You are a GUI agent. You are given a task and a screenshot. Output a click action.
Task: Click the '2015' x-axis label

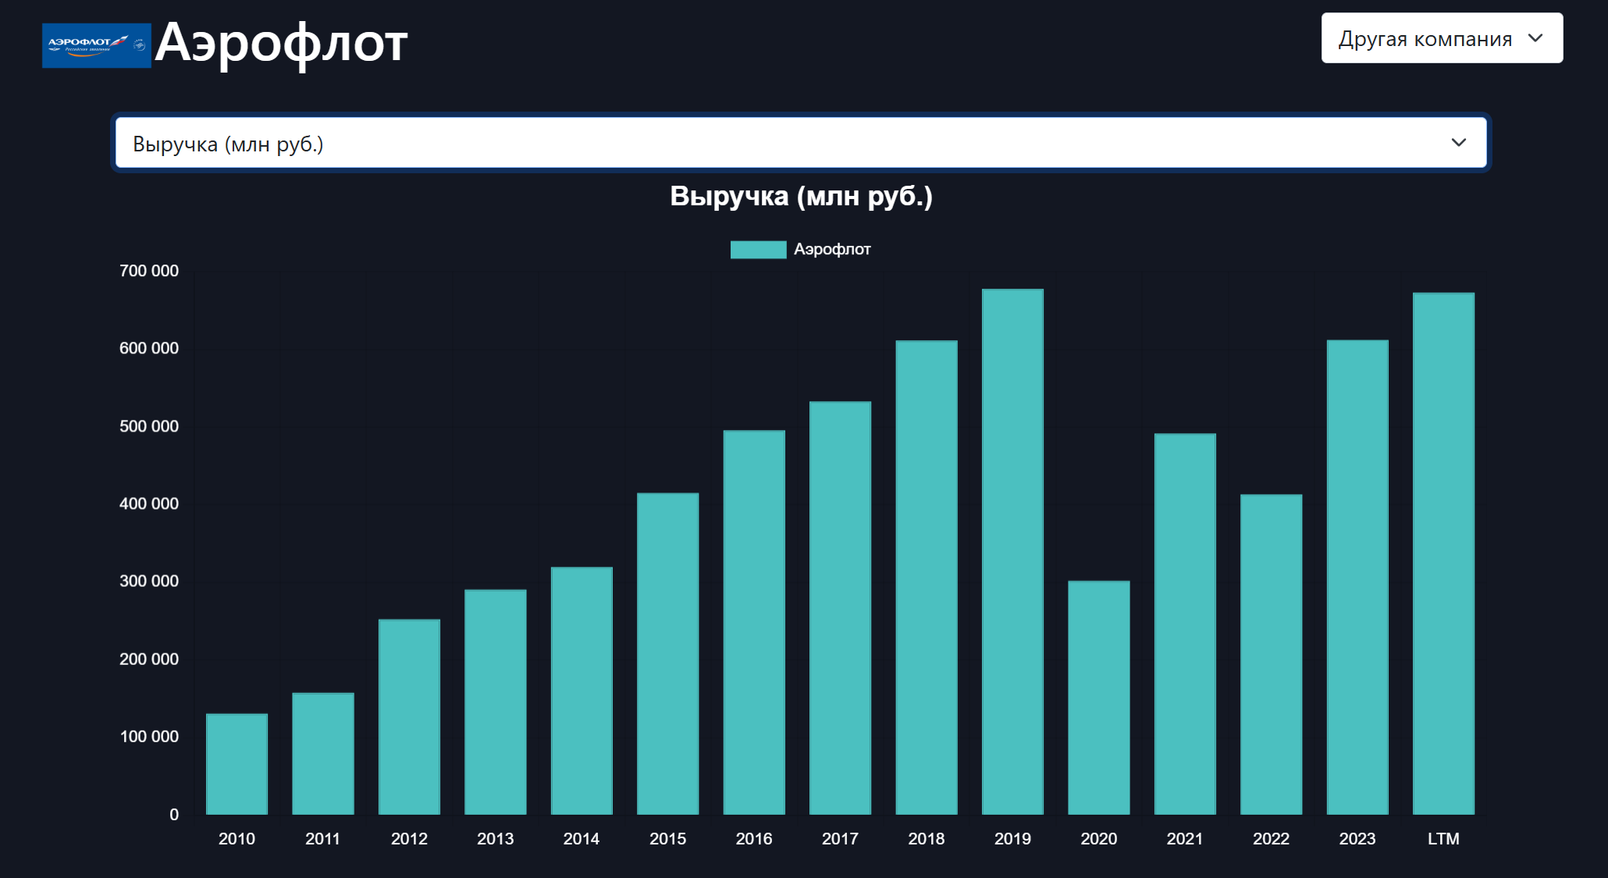coord(668,838)
